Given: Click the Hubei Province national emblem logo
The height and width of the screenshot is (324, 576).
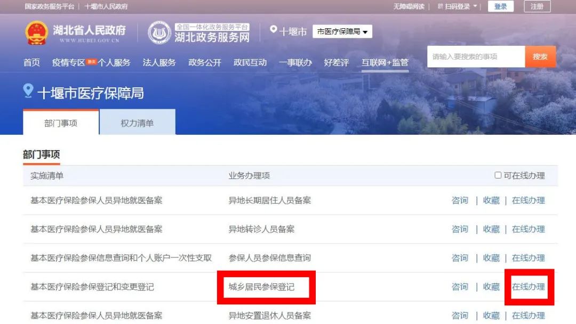Looking at the screenshot, I should [x=36, y=33].
